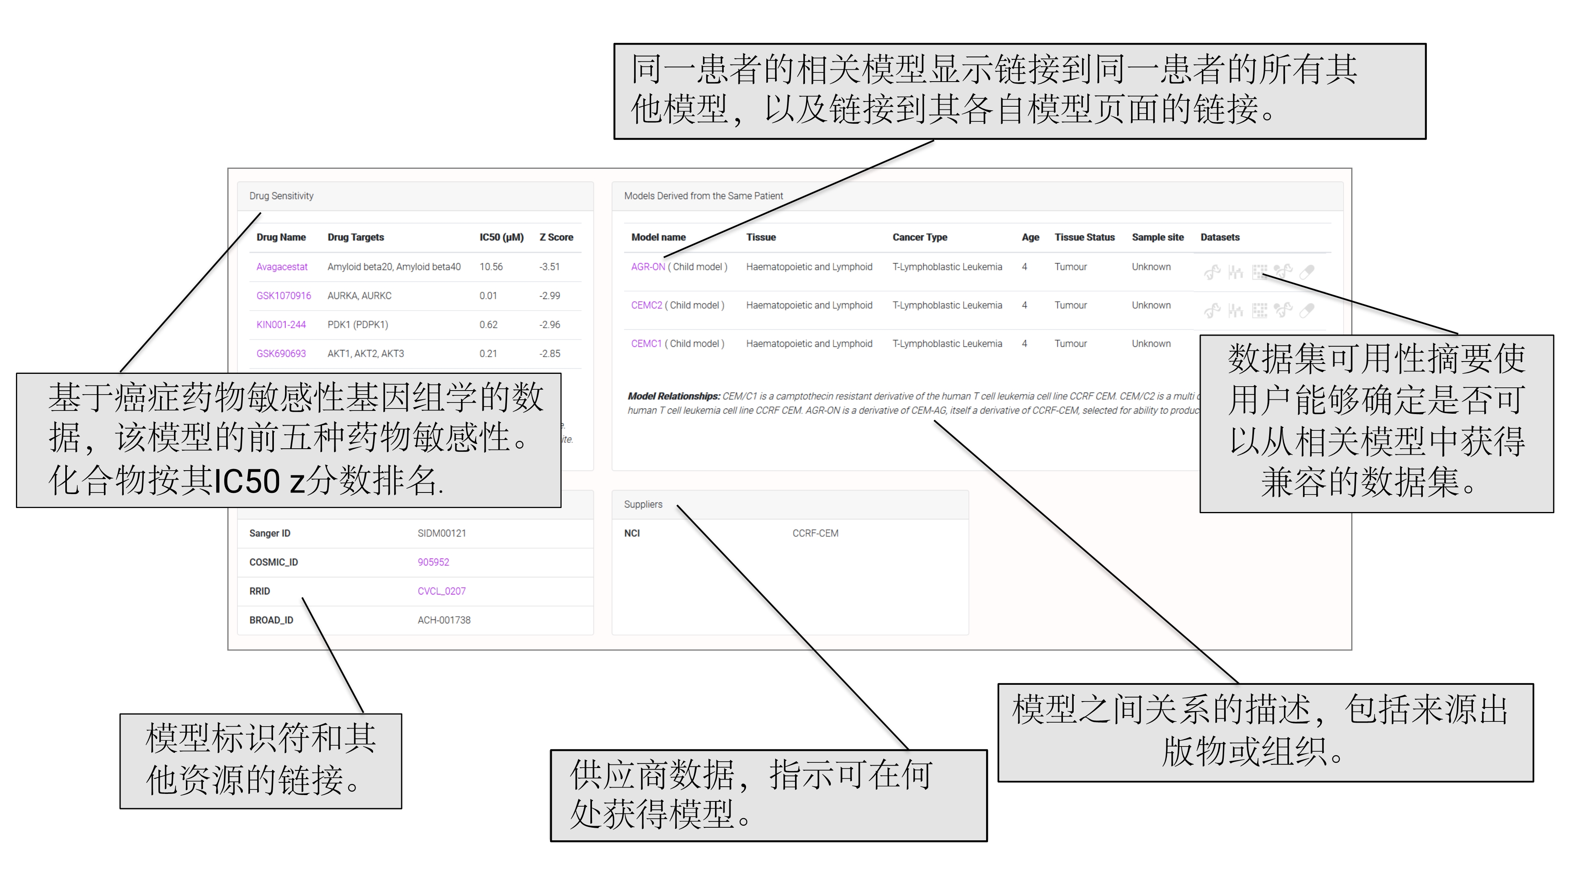Click the Model name column header

click(658, 237)
